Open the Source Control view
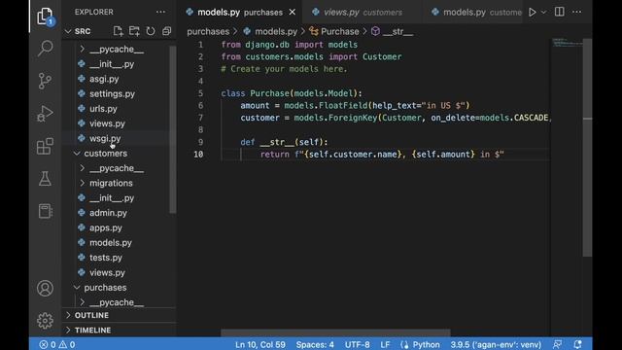 pyautogui.click(x=45, y=81)
